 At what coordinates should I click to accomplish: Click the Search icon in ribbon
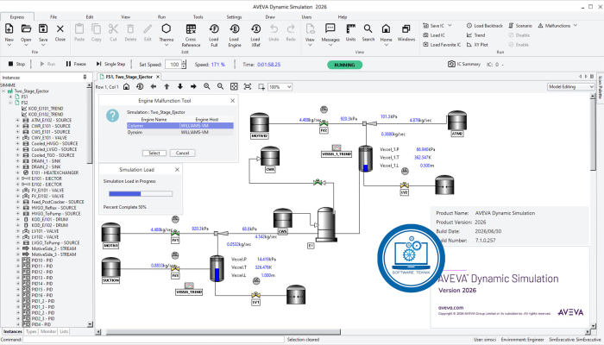[x=368, y=28]
